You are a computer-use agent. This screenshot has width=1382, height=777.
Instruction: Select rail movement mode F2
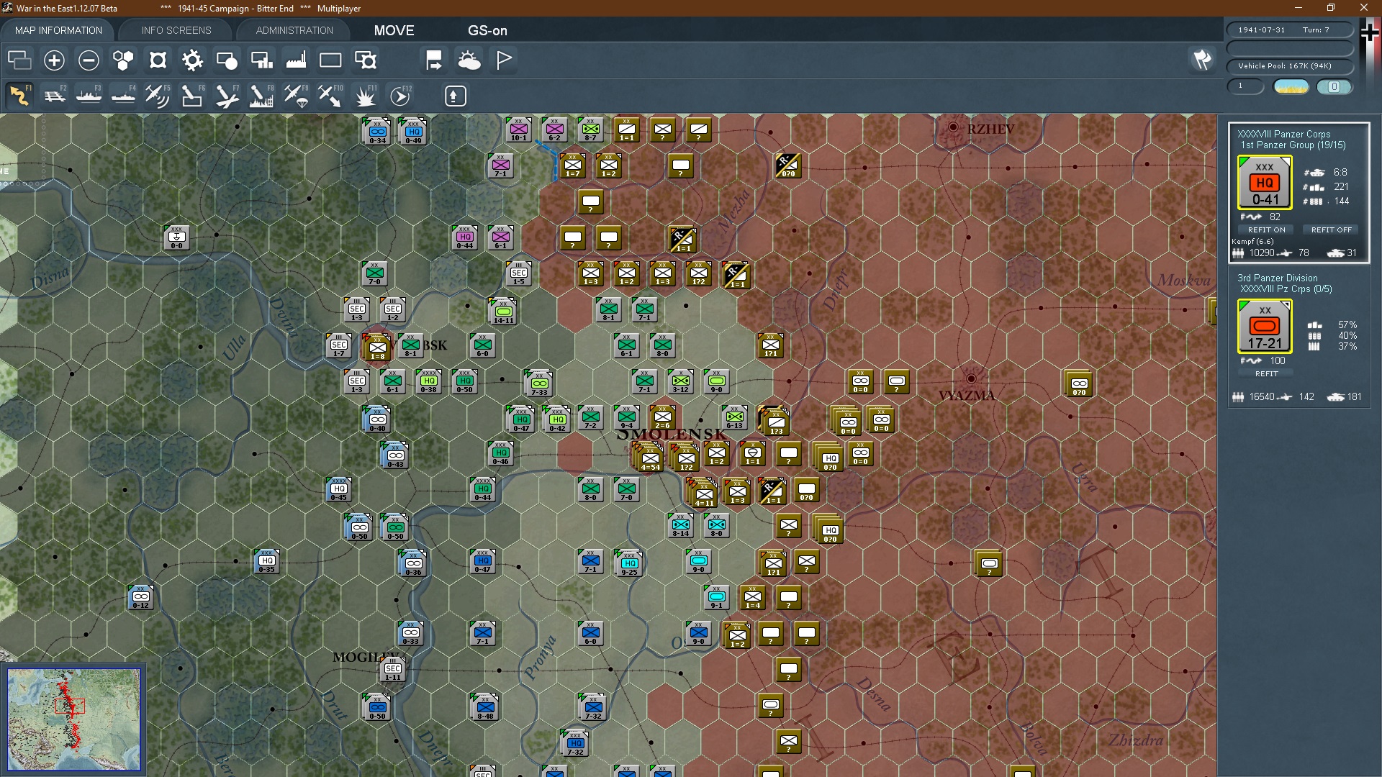(55, 96)
